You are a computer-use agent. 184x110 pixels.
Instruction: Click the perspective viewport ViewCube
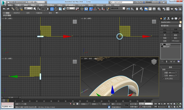click(154, 62)
